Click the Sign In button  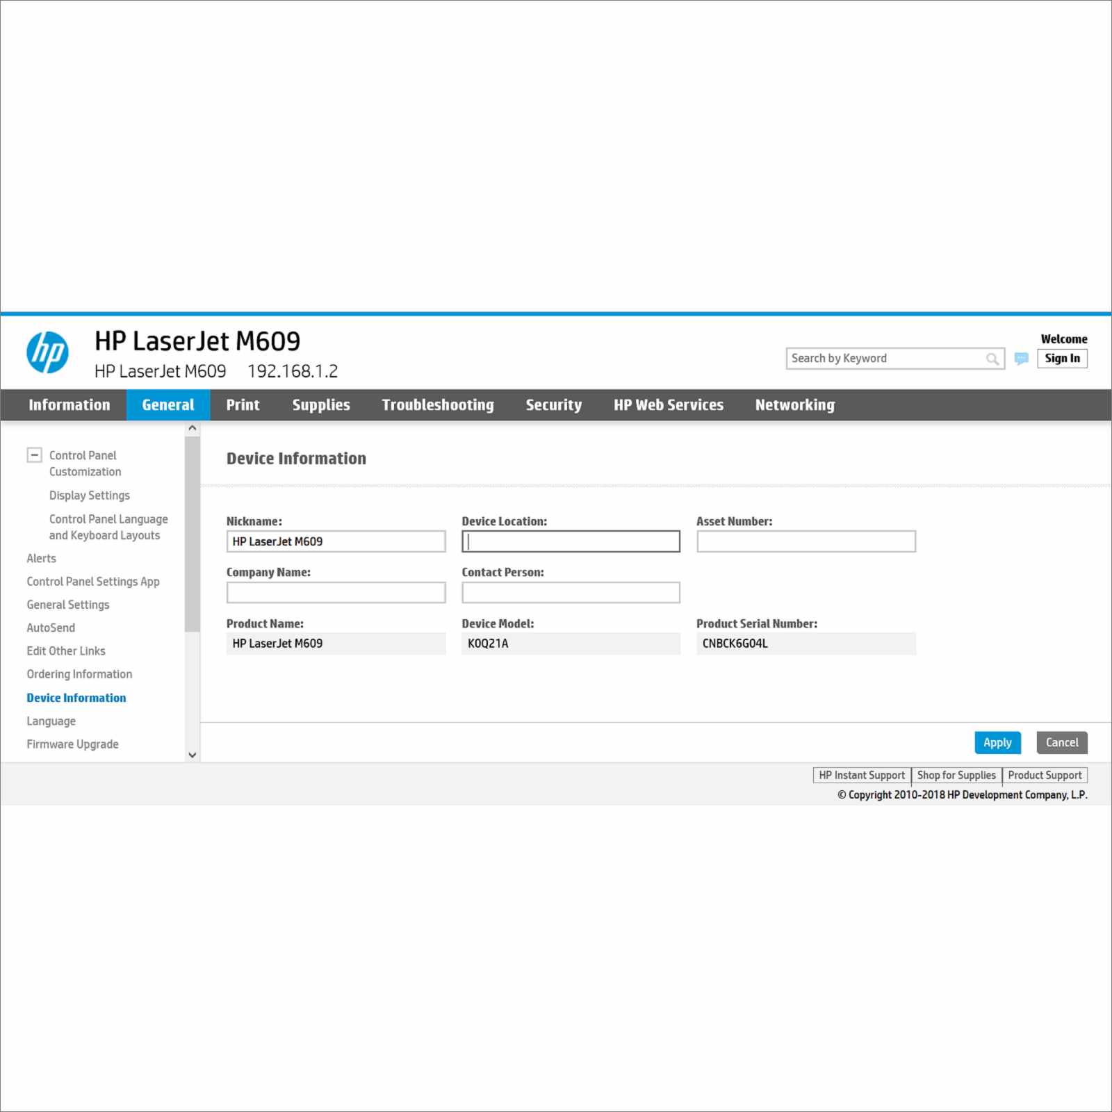[x=1062, y=358]
